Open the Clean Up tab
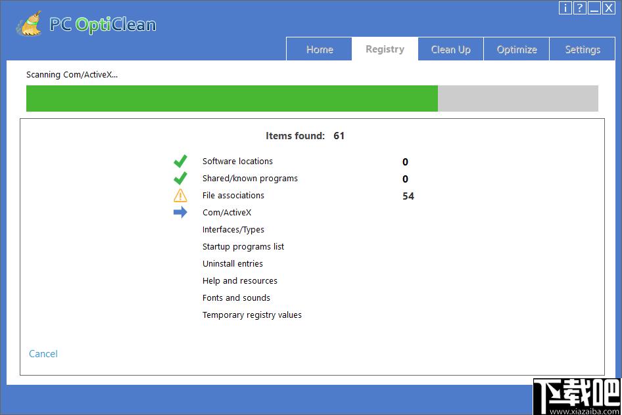The image size is (622, 415). point(450,49)
